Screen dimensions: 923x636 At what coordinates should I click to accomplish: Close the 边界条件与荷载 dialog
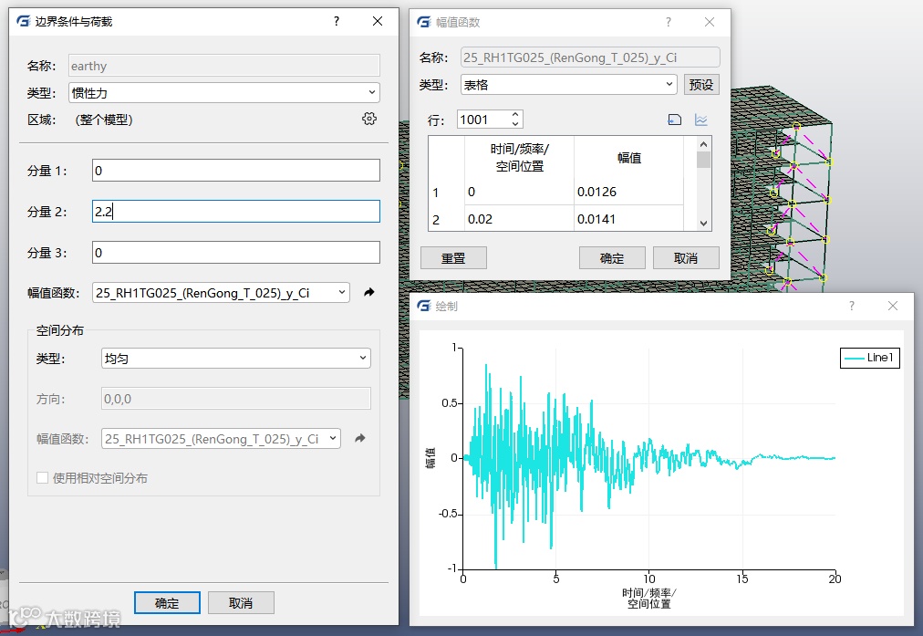(378, 21)
